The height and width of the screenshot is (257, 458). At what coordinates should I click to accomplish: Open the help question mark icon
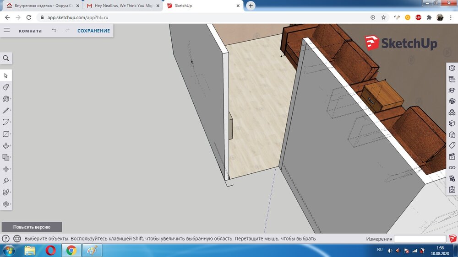(x=5, y=239)
